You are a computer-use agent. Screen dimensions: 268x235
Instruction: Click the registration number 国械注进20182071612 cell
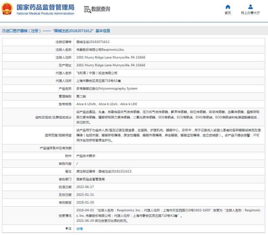[93, 42]
